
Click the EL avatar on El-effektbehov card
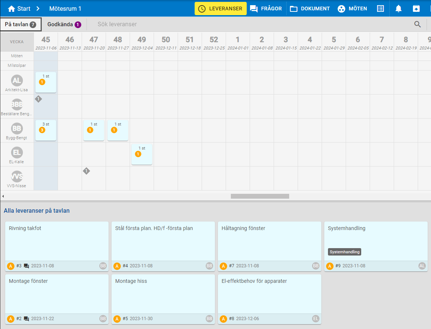315,319
